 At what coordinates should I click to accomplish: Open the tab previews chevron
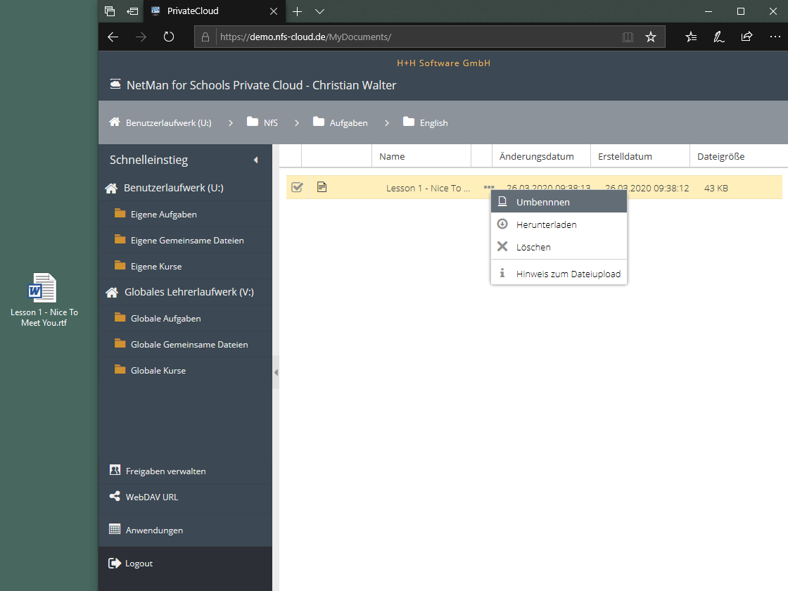[319, 11]
